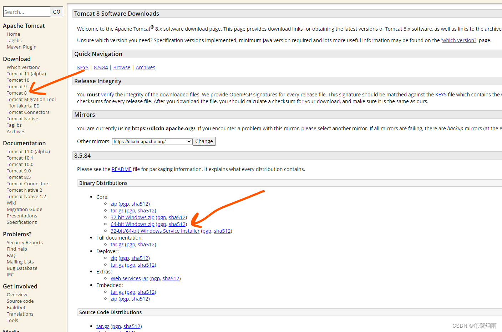The width and height of the screenshot is (502, 332).
Task: Open Tomcat Native 2 documentation
Action: click(x=24, y=190)
